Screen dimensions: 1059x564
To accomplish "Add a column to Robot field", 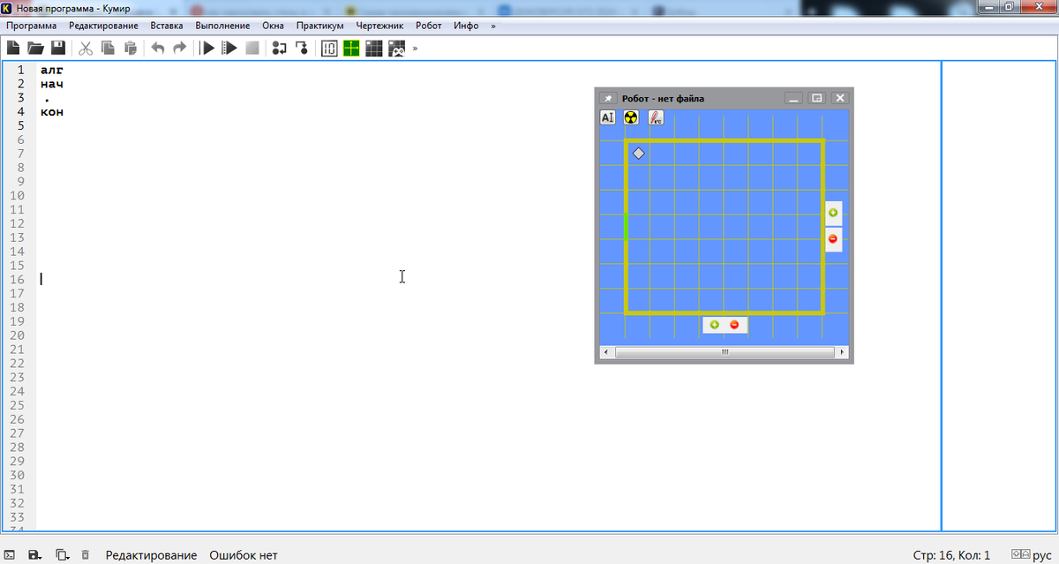I will (833, 213).
